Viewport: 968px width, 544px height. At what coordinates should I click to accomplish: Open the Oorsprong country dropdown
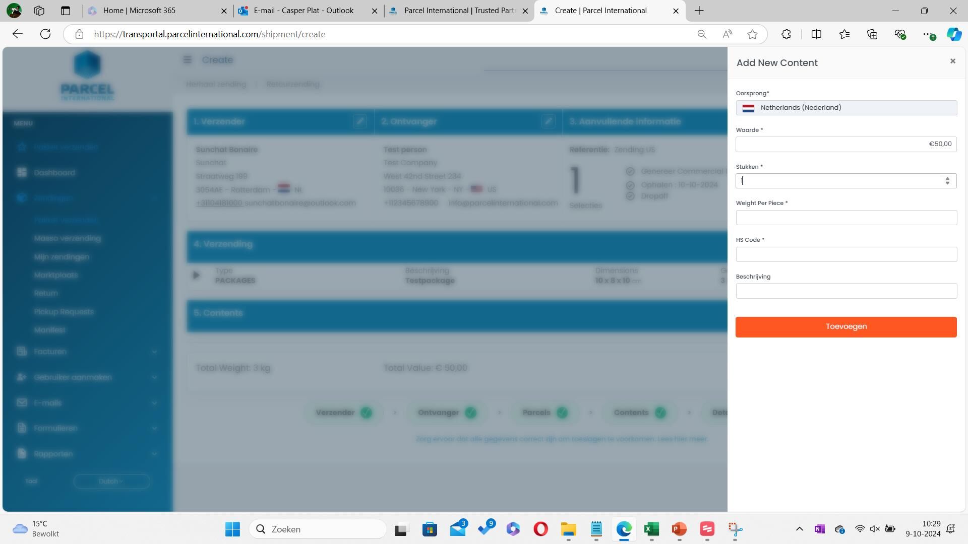pyautogui.click(x=846, y=108)
